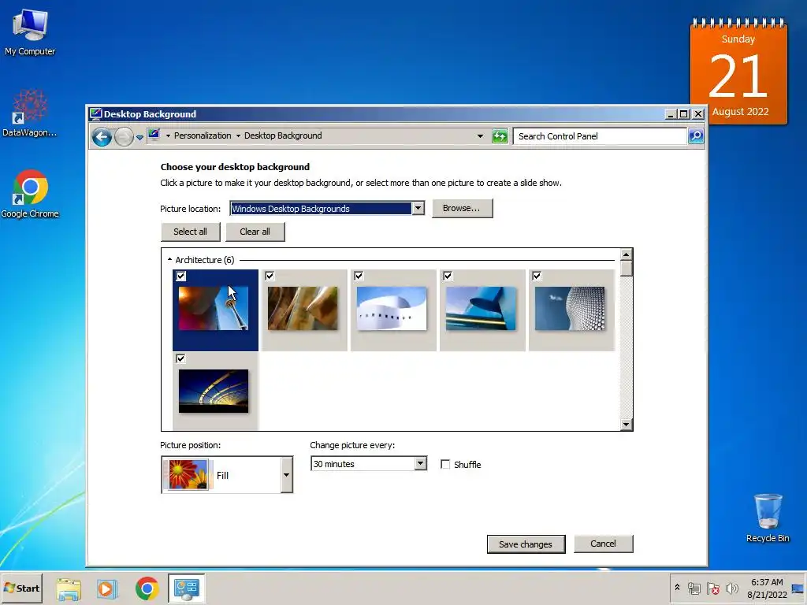The width and height of the screenshot is (807, 605).
Task: Open Windows Media Player from the taskbar
Action: tap(107, 588)
